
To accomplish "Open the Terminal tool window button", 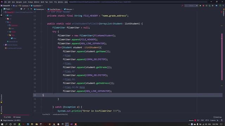I will coord(17,117).
